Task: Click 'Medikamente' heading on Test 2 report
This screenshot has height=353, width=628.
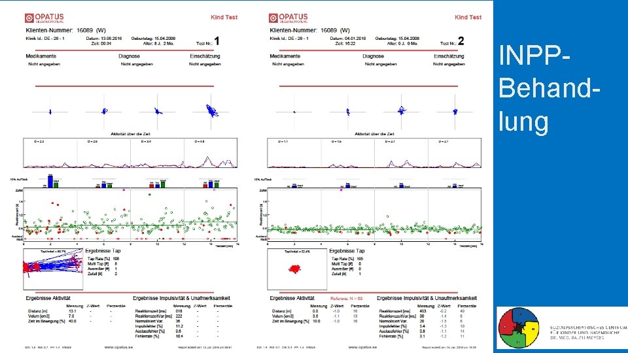Action: pyautogui.click(x=285, y=56)
